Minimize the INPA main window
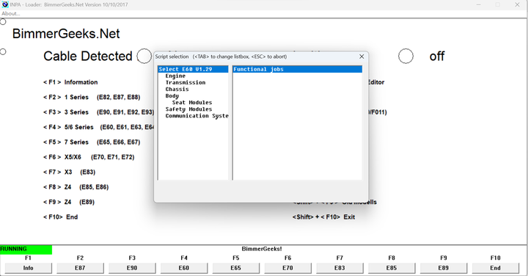528x276 pixels. (478, 4)
